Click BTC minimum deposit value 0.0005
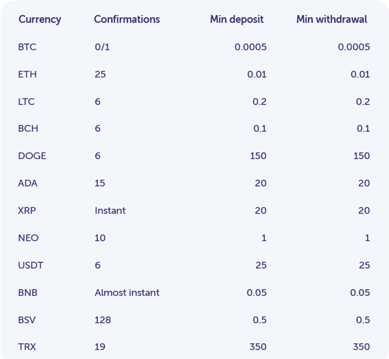This screenshot has width=389, height=359. click(x=251, y=47)
